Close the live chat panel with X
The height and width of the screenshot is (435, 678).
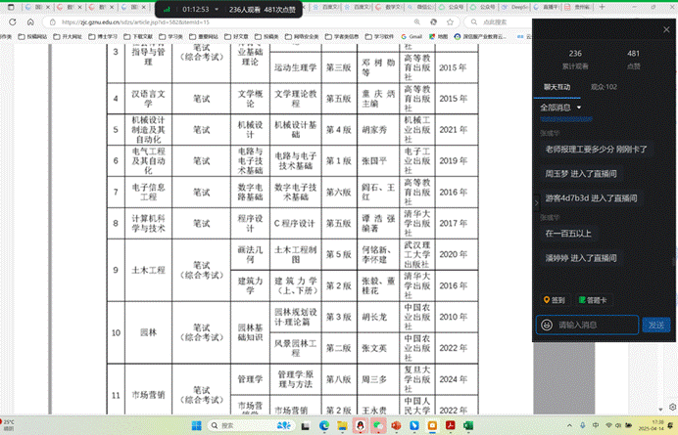point(666,29)
